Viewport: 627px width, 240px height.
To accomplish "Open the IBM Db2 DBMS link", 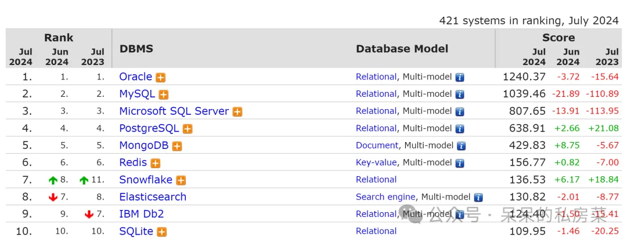I will (x=142, y=214).
